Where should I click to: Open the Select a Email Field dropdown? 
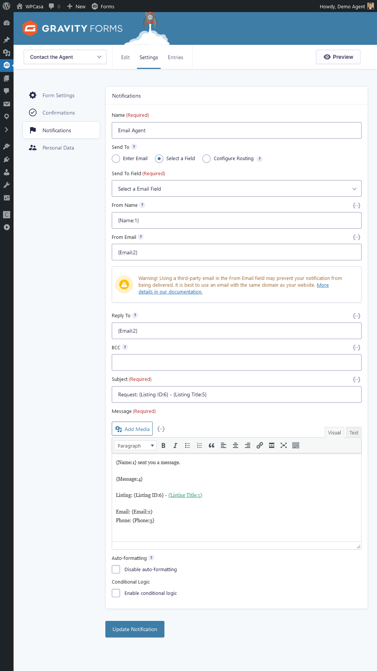pyautogui.click(x=236, y=189)
